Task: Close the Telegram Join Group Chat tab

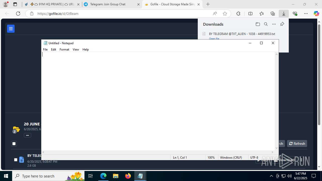Action: click(138, 4)
